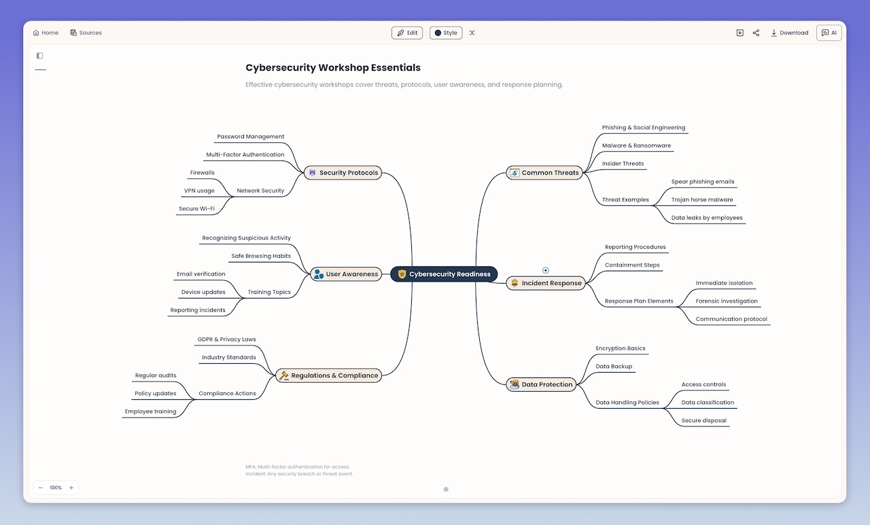Open the Style options
Viewport: 870px width, 525px height.
coord(446,33)
